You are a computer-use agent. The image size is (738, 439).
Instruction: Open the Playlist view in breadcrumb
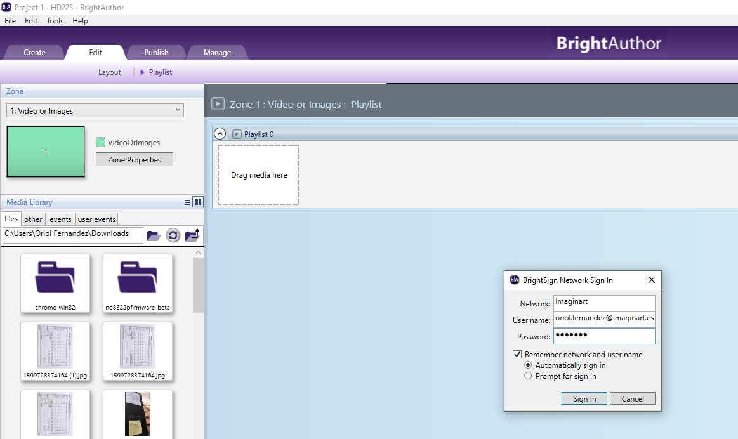coord(160,72)
